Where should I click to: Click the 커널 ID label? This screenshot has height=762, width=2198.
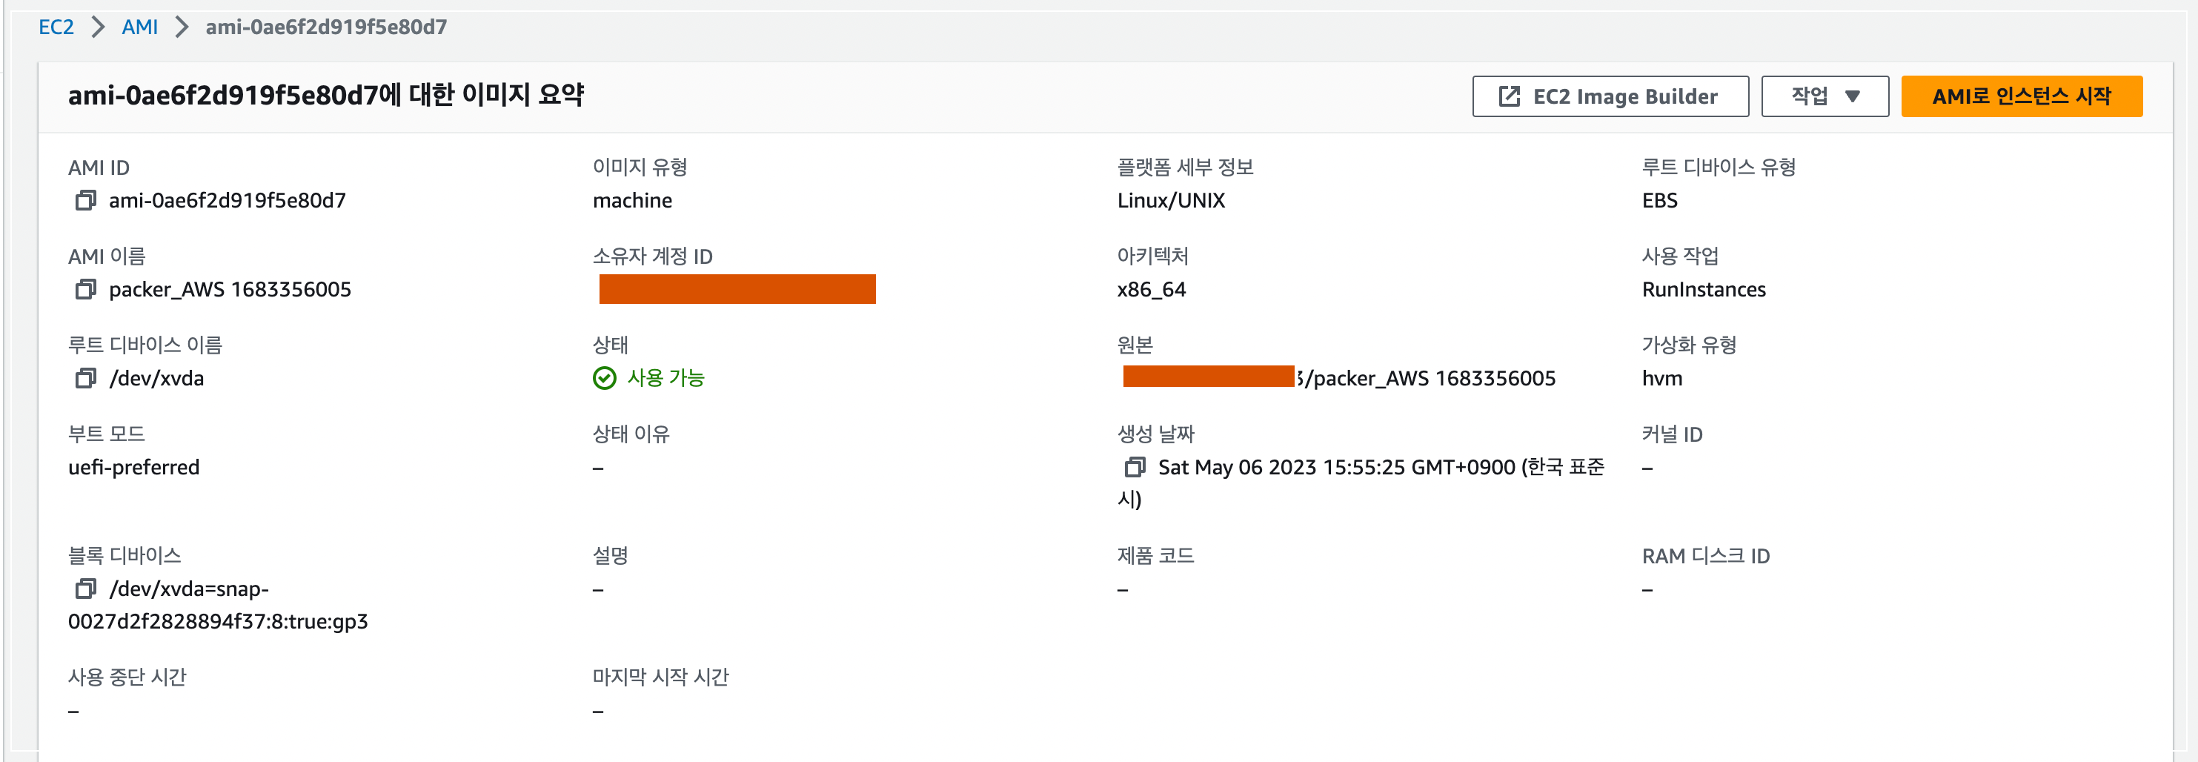[1672, 434]
